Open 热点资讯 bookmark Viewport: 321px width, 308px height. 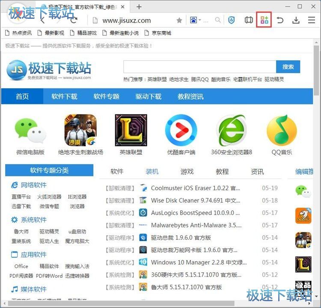point(19,33)
